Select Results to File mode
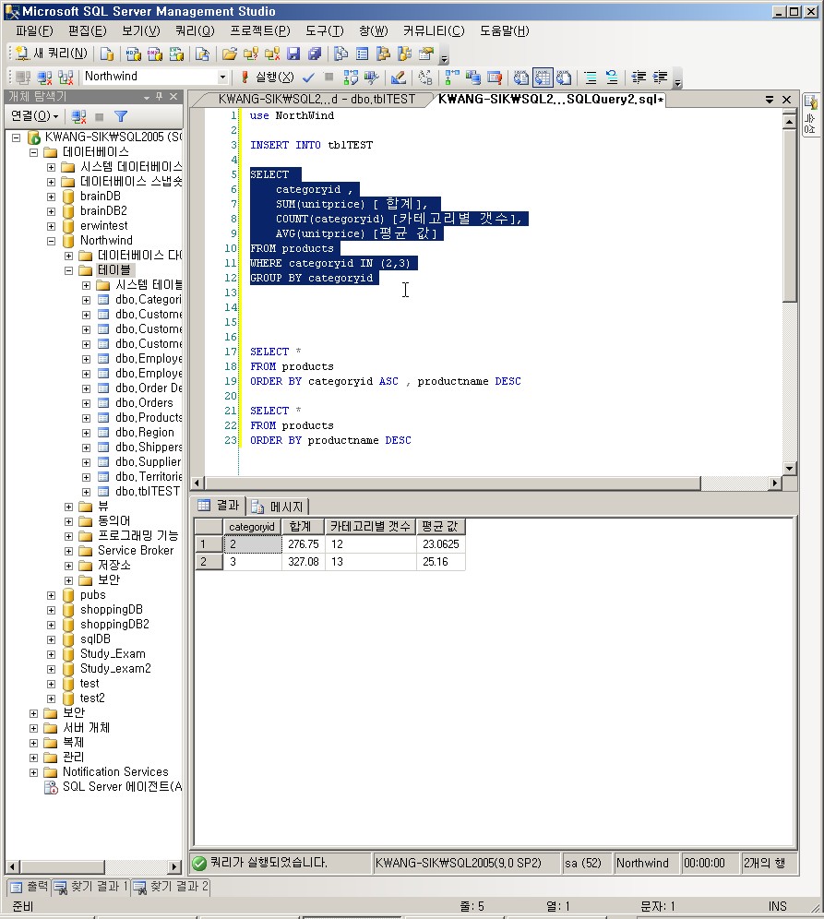Image resolution: width=824 pixels, height=919 pixels. (x=564, y=77)
